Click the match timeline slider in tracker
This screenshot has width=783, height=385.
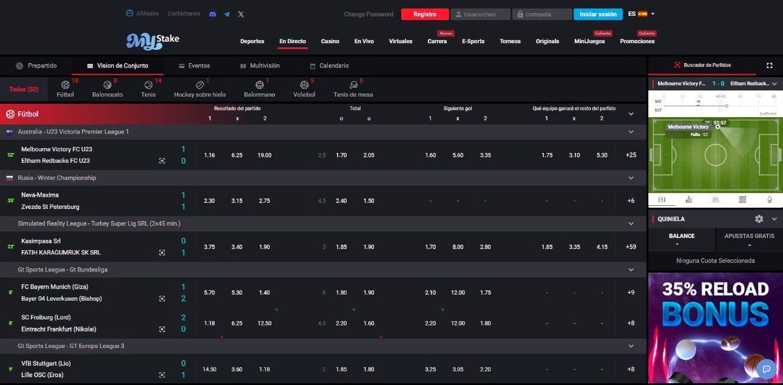(727, 105)
